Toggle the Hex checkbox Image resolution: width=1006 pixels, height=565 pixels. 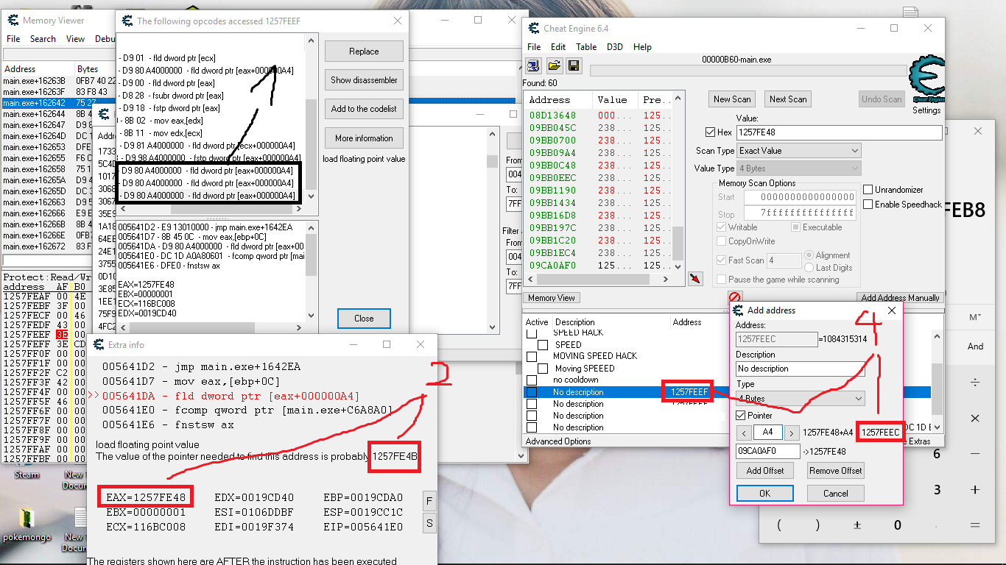click(x=710, y=133)
